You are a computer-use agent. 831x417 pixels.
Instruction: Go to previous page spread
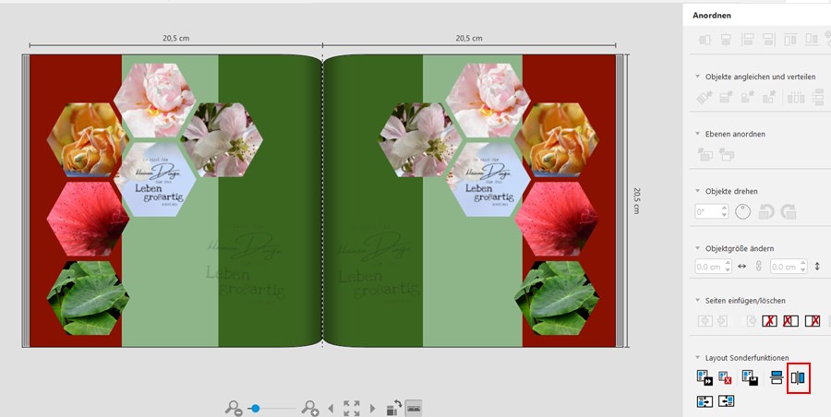(331, 409)
